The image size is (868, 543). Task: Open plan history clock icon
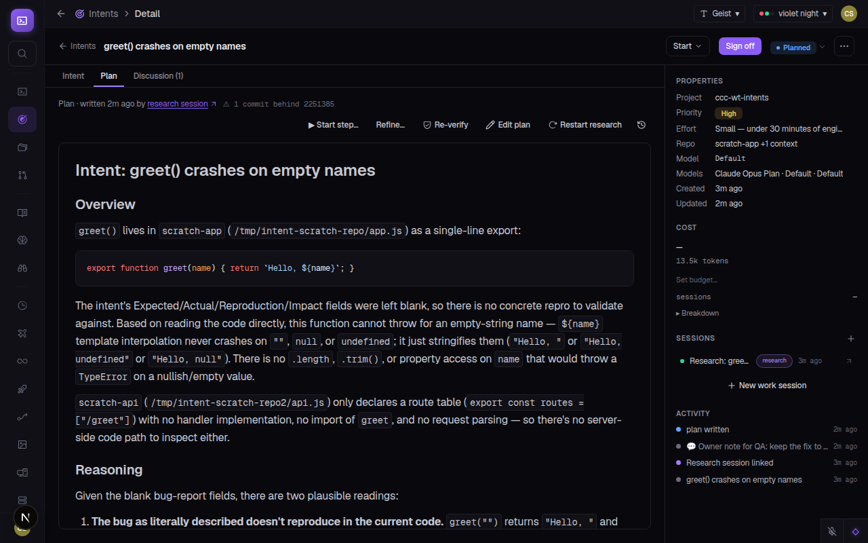642,125
